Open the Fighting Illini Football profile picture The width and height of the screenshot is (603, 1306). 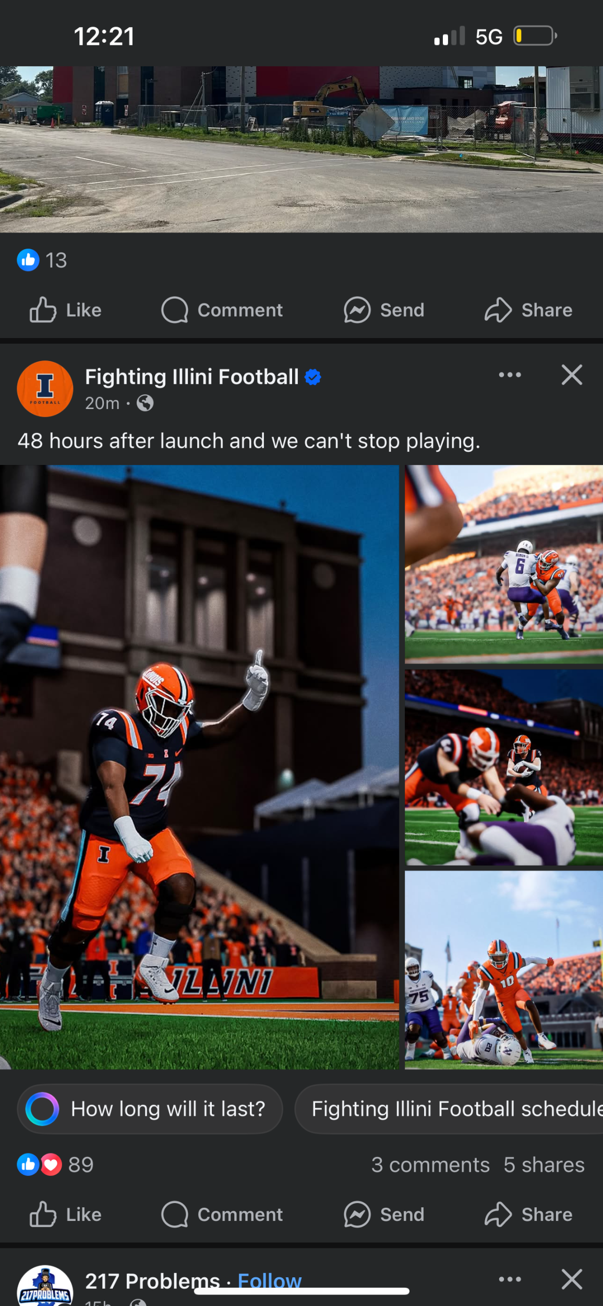coord(45,389)
